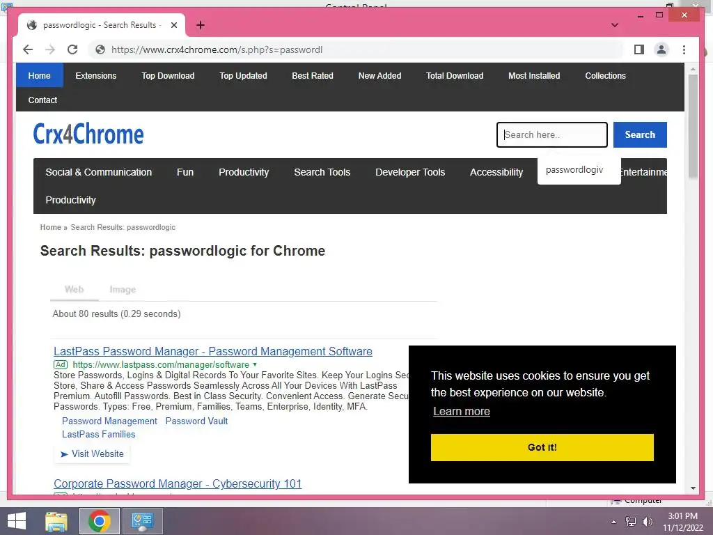The width and height of the screenshot is (713, 535).
Task: Open network status tray icon
Action: (x=631, y=522)
